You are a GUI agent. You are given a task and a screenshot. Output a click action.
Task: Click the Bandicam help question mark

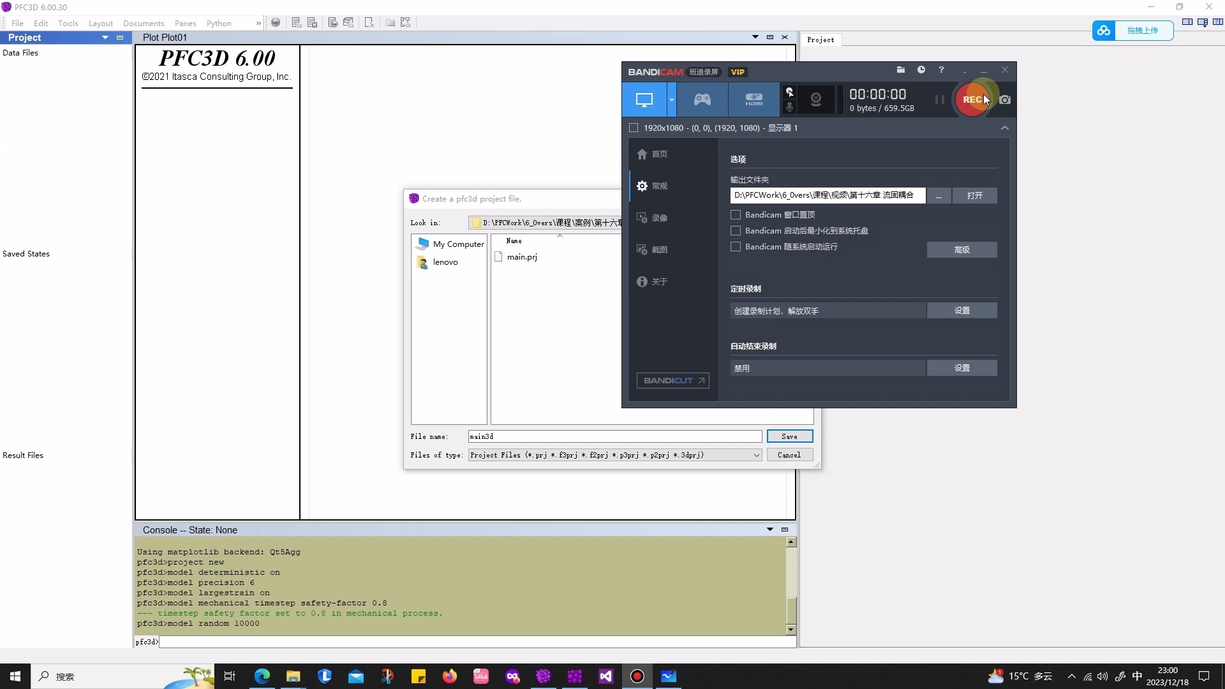pyautogui.click(x=941, y=70)
